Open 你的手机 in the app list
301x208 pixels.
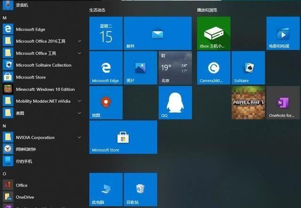43,161
